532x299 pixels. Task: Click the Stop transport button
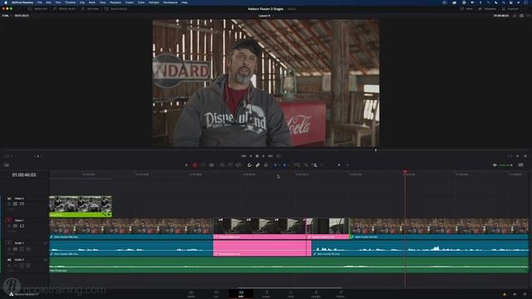click(257, 156)
